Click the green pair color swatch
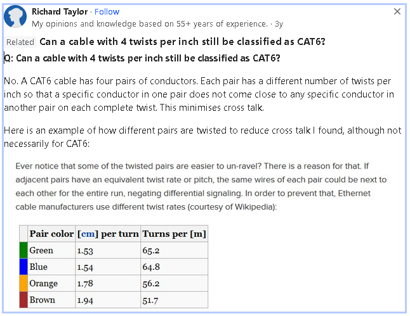This screenshot has height=316, width=410. tap(23, 250)
